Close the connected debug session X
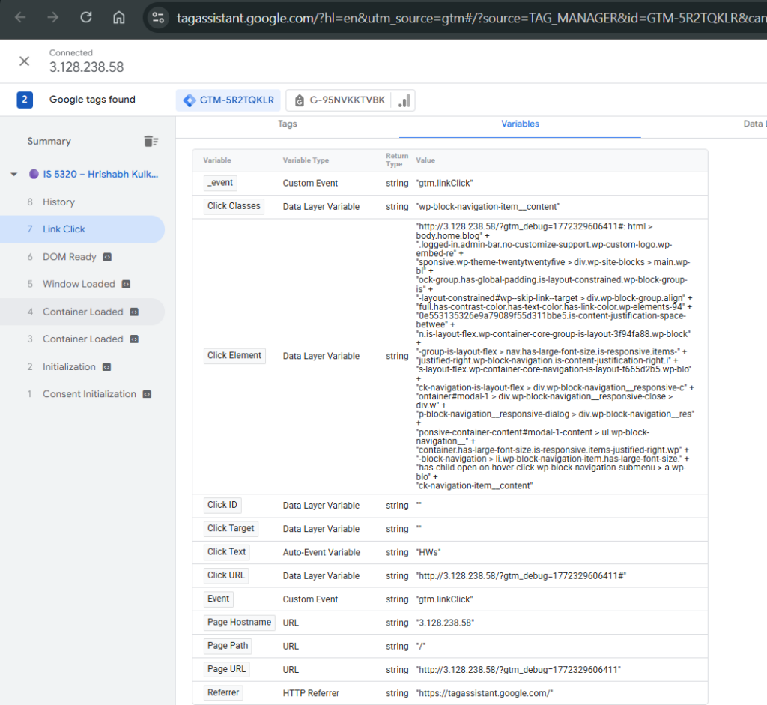This screenshot has height=705, width=767. click(25, 61)
